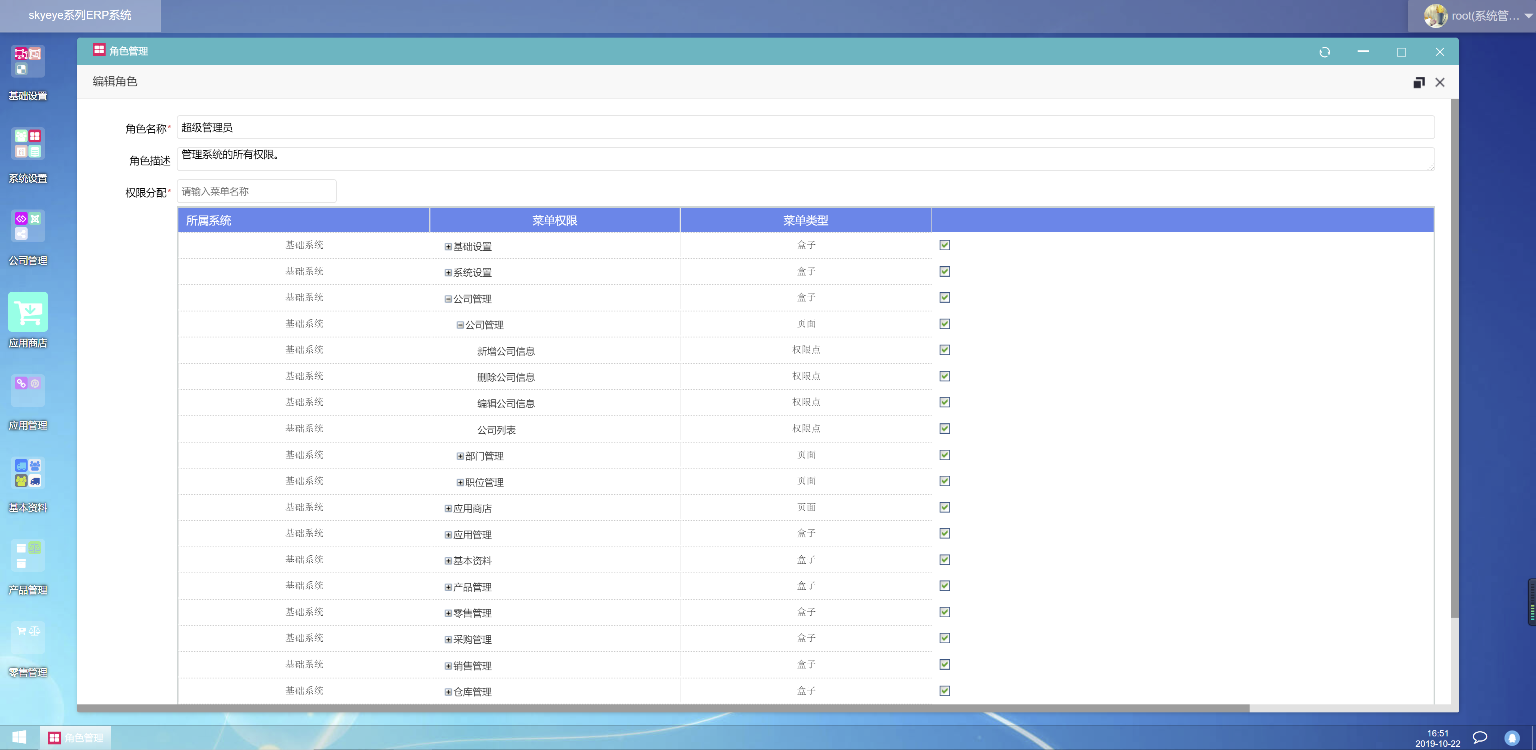Viewport: 1536px width, 750px height.
Task: Click the copy/duplicate icon in editor
Action: (x=1418, y=82)
